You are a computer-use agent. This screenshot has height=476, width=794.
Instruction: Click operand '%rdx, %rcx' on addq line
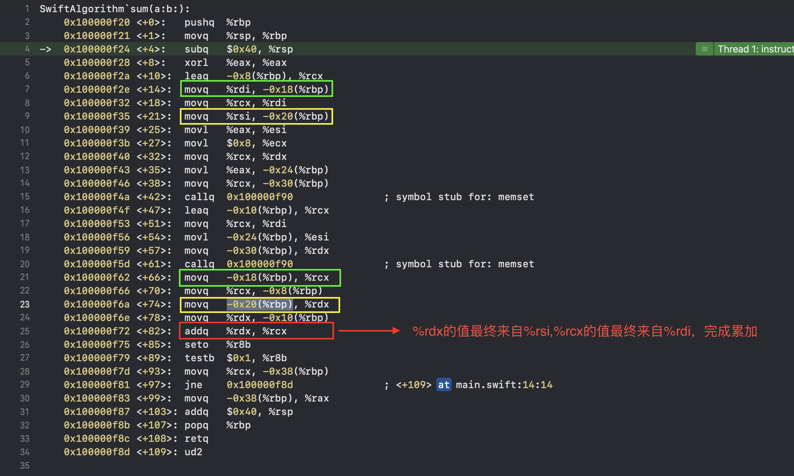pyautogui.click(x=257, y=331)
